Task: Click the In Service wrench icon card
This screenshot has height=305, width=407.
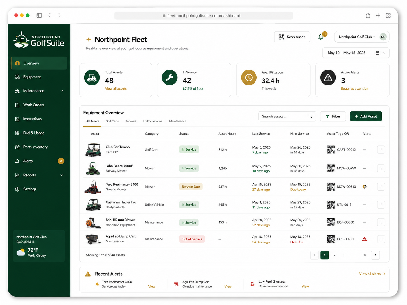Action: (170, 78)
